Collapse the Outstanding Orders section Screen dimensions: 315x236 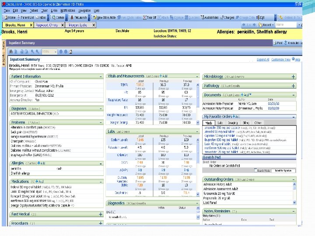pos(294,180)
